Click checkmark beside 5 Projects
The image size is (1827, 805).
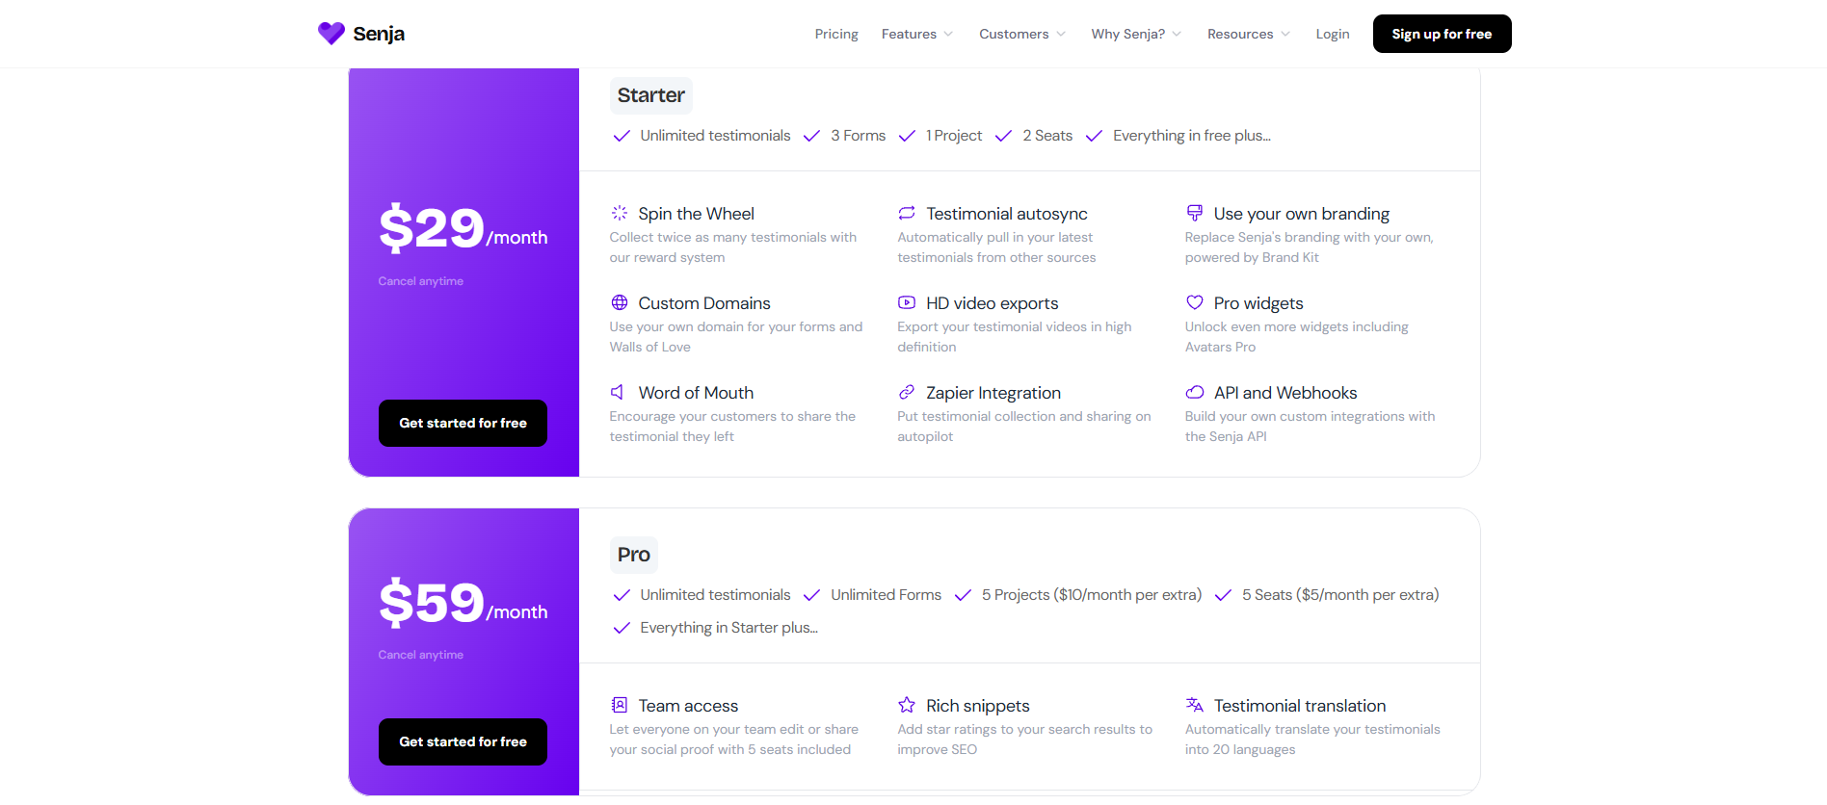[x=963, y=595]
